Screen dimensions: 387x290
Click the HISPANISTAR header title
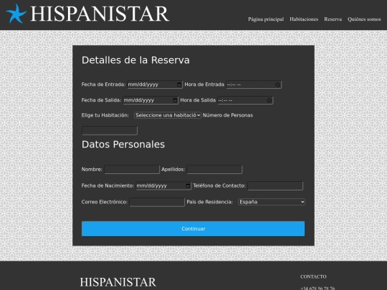coord(100,14)
